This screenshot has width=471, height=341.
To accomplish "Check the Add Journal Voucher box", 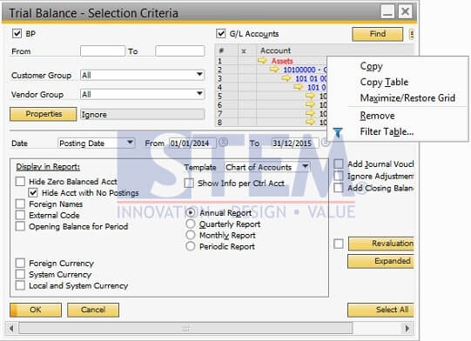I will click(339, 164).
